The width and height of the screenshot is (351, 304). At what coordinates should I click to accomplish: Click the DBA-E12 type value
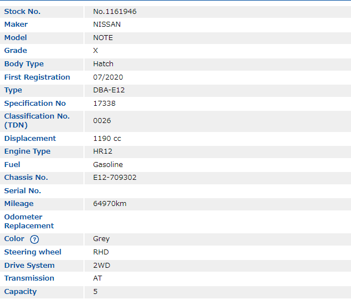click(108, 90)
